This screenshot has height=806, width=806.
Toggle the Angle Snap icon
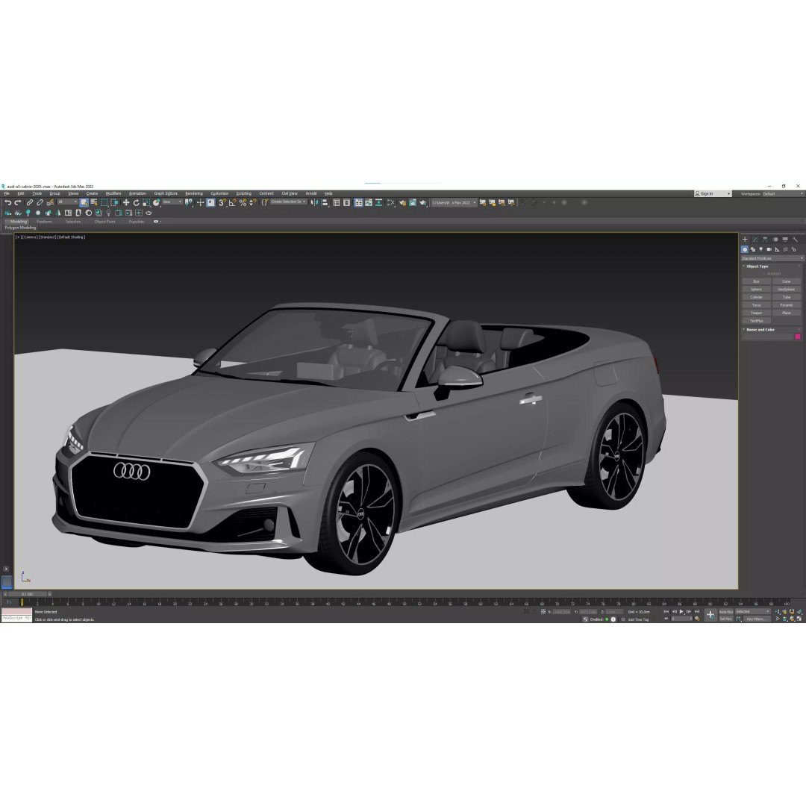[232, 202]
